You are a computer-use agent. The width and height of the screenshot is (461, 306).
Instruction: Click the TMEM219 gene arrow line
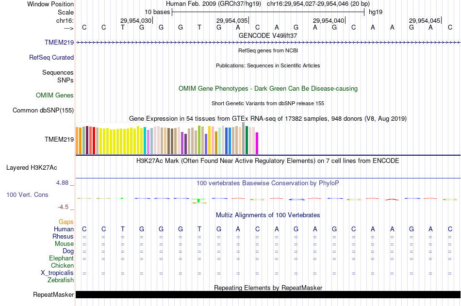pos(268,43)
